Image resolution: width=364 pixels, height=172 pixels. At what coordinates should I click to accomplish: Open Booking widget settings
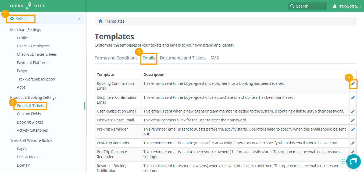tap(30, 122)
